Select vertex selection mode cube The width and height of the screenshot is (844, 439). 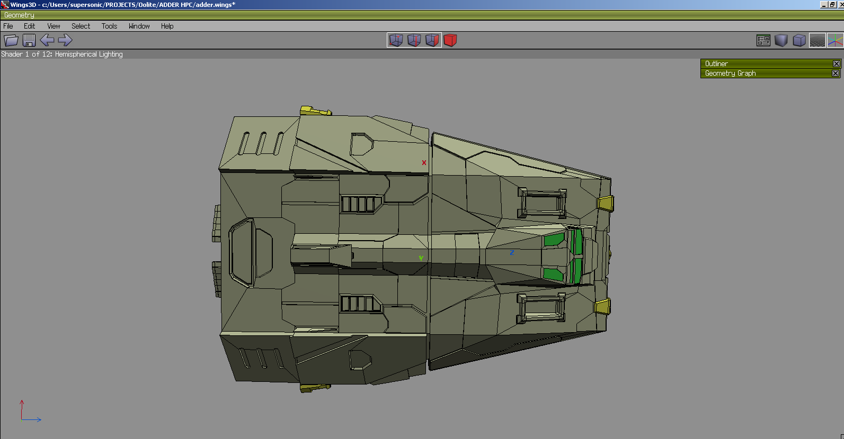coord(396,40)
